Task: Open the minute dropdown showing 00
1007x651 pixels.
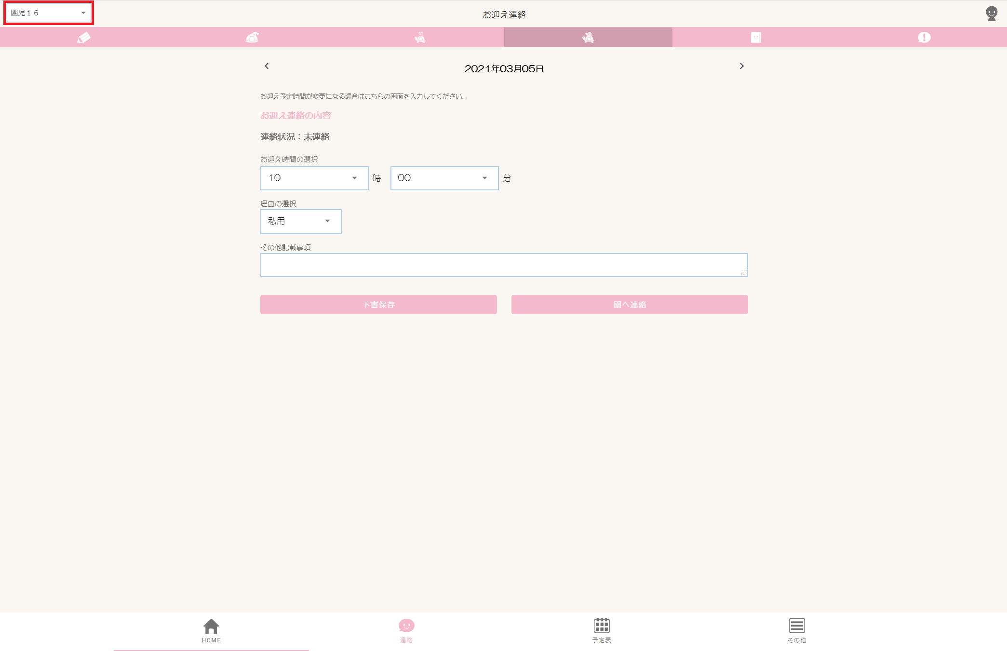Action: point(444,178)
